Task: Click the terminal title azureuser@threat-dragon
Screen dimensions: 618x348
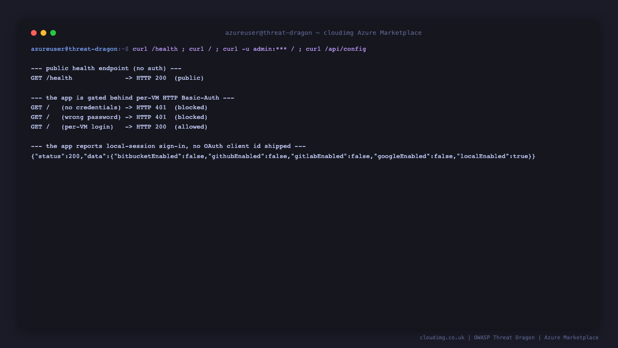Action: [268, 33]
